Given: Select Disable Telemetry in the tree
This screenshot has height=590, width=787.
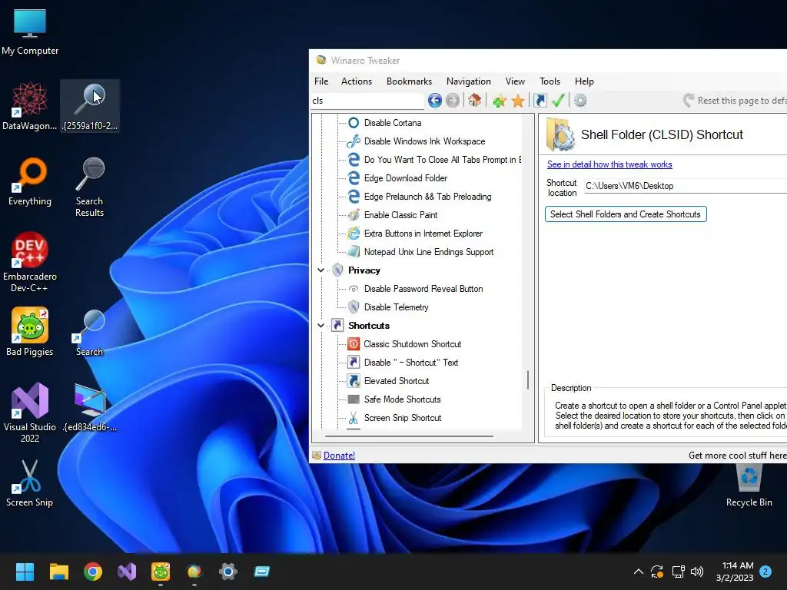Looking at the screenshot, I should 396,307.
